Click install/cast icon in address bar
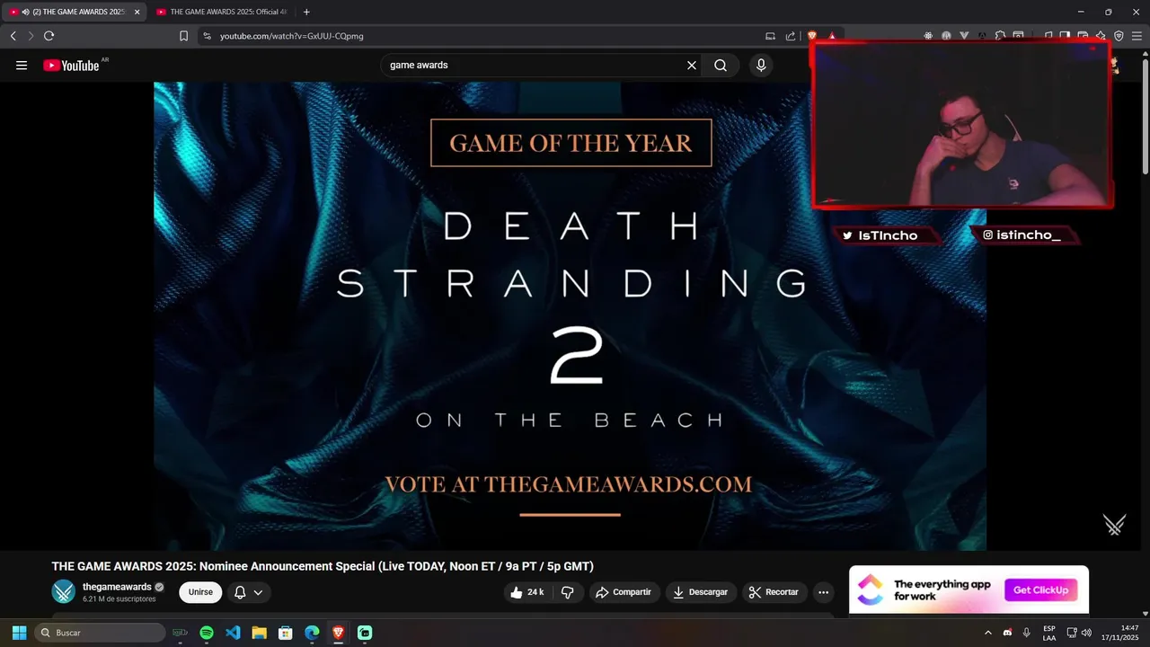Image resolution: width=1150 pixels, height=647 pixels. (x=770, y=36)
